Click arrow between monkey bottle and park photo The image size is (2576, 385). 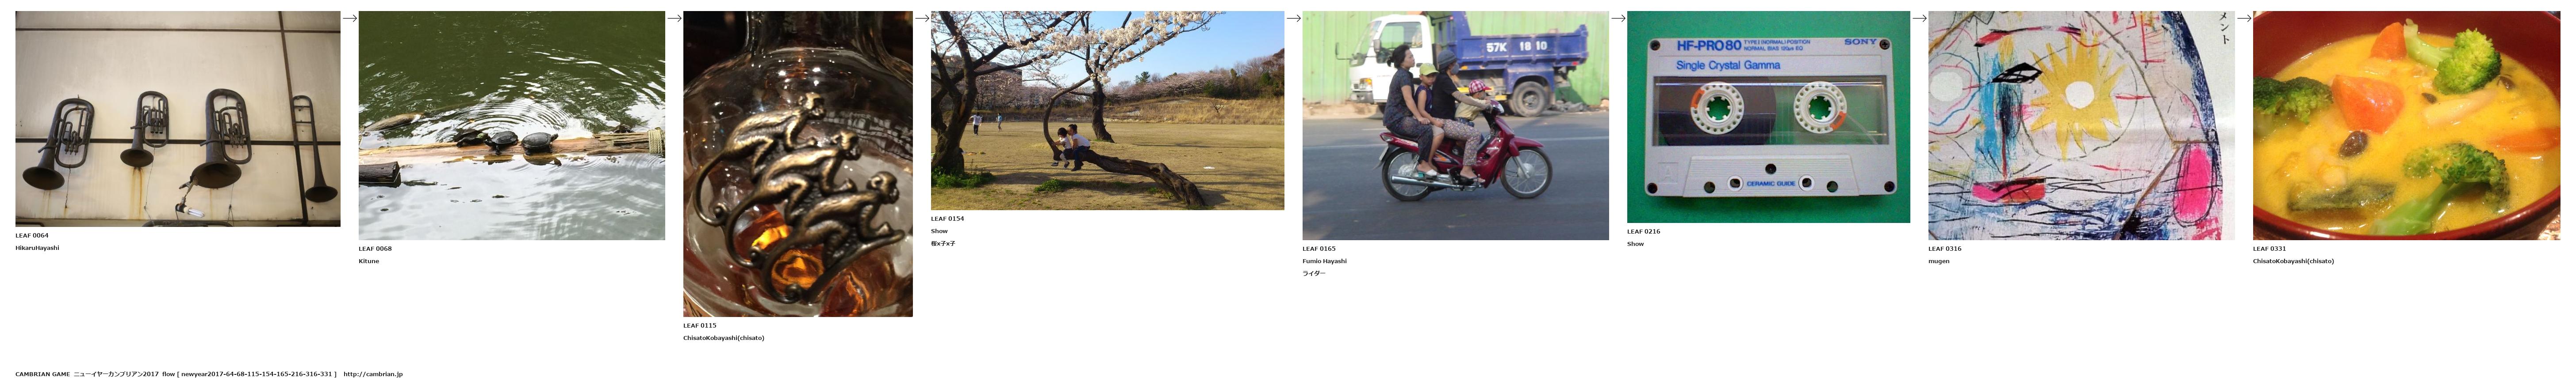tap(922, 18)
